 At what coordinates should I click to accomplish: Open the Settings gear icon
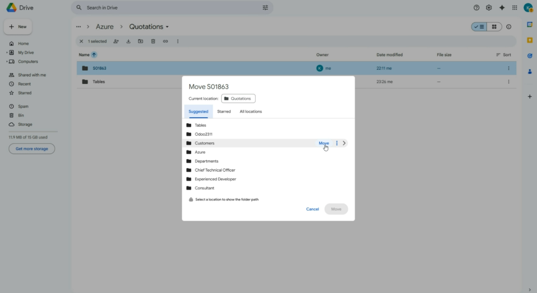tap(489, 8)
